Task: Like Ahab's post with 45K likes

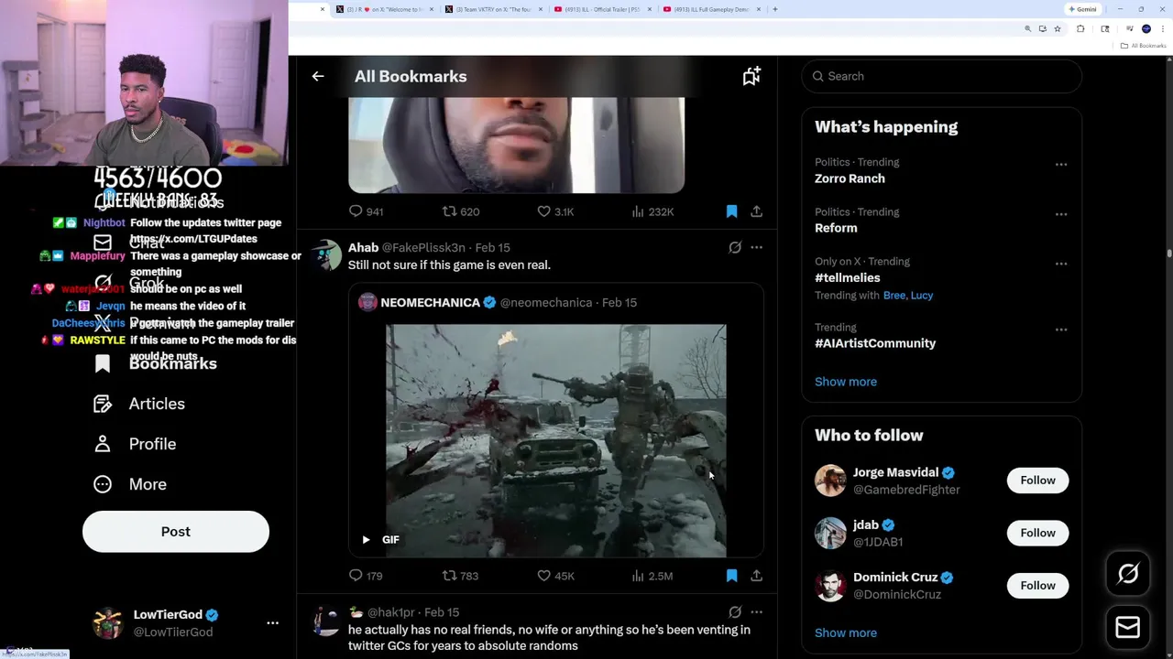Action: pos(555,576)
